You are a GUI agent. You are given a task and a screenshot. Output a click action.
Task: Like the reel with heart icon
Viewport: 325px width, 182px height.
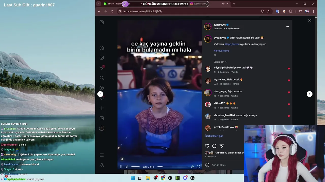click(x=207, y=146)
